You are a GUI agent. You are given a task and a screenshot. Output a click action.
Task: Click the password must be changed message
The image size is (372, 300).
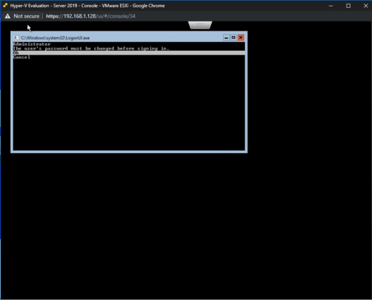pos(91,48)
